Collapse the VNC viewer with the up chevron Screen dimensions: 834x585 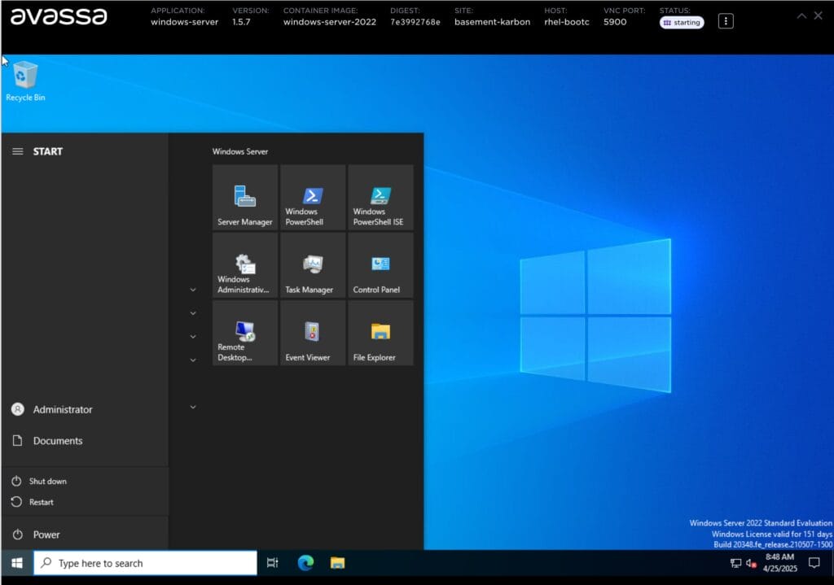(801, 15)
